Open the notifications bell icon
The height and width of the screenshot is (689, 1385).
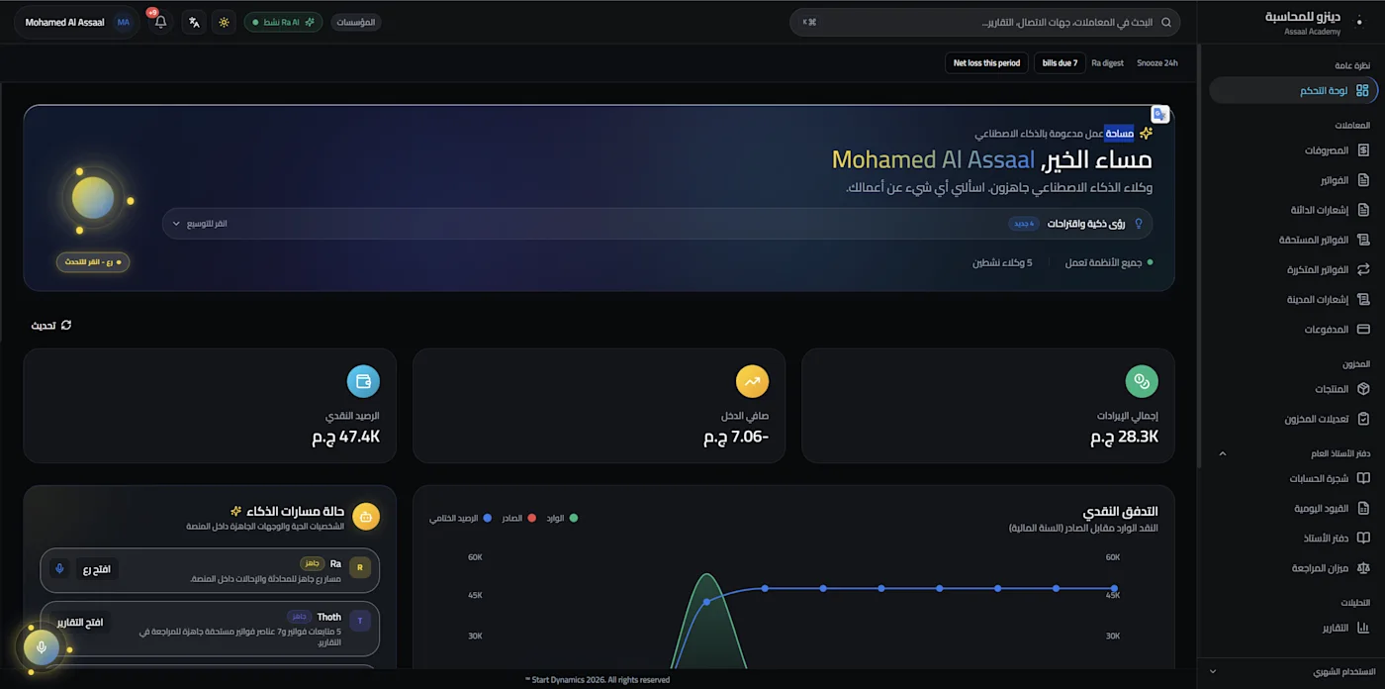pyautogui.click(x=160, y=22)
